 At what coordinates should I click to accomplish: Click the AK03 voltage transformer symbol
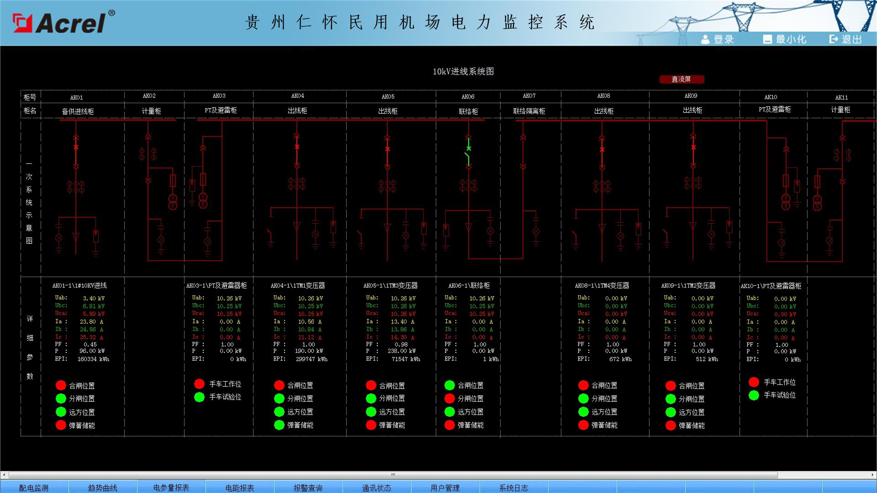coord(203,201)
